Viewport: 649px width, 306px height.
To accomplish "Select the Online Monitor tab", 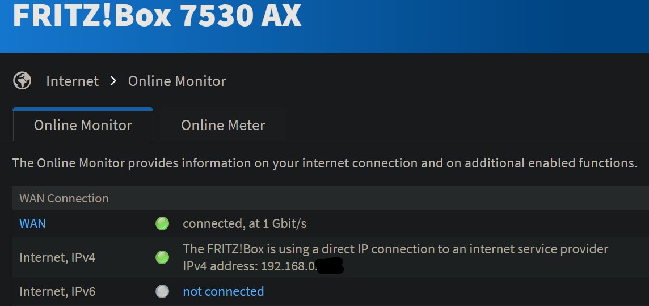I will pos(83,125).
